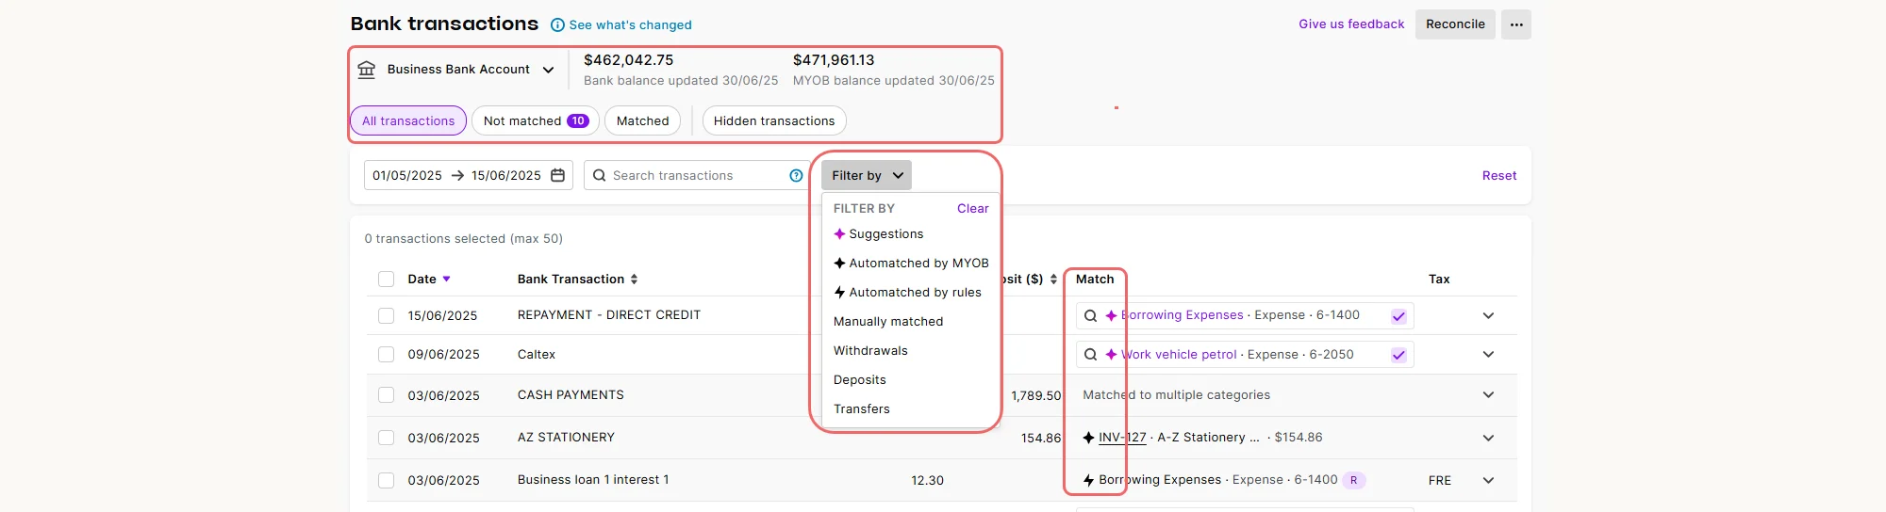The height and width of the screenshot is (512, 1886).
Task: Select the Not matched tab
Action: [535, 120]
